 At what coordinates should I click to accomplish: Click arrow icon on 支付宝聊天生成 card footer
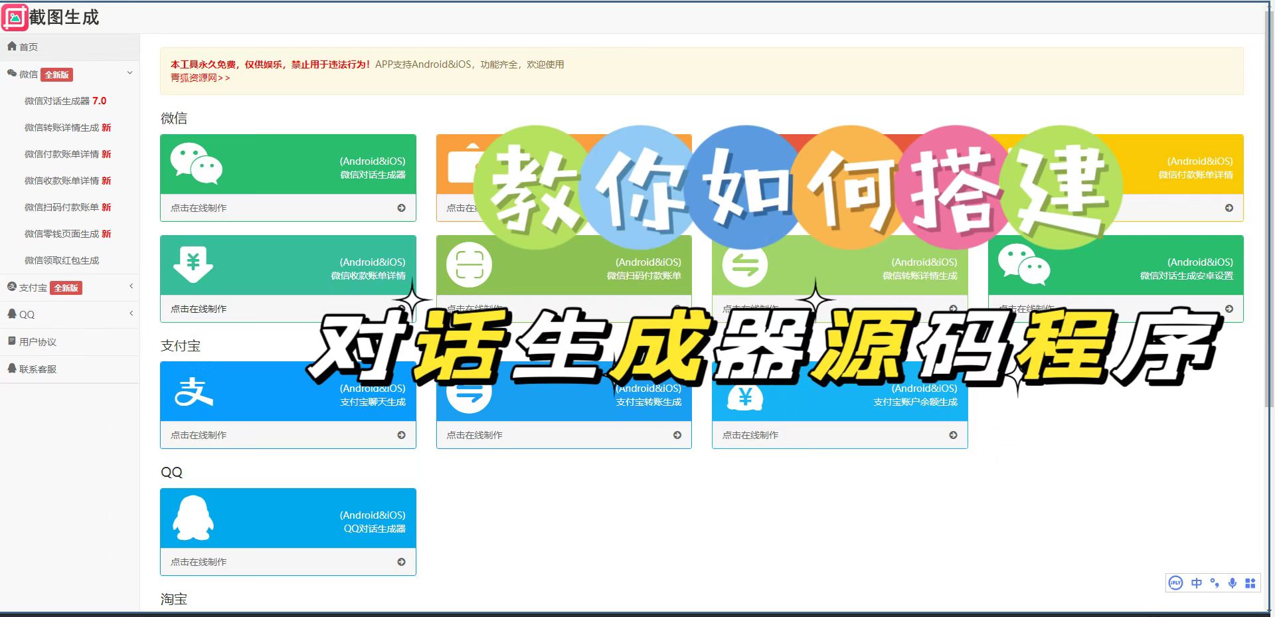(x=401, y=435)
